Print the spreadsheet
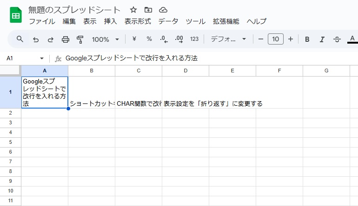 pyautogui.click(x=66, y=39)
